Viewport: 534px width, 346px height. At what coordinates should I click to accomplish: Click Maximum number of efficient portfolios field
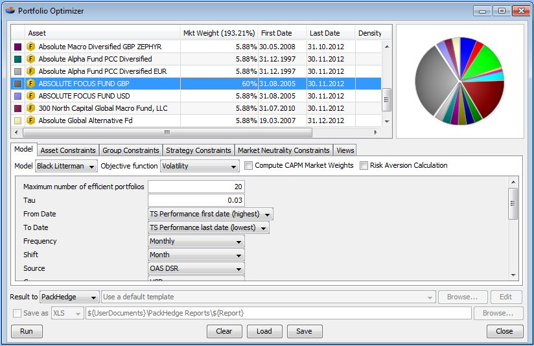pos(196,187)
